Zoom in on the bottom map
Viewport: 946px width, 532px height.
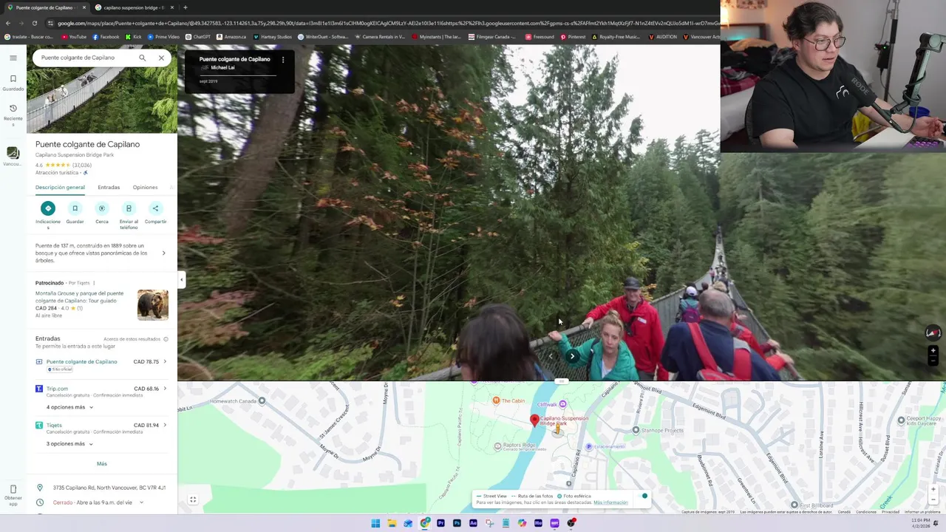(933, 489)
